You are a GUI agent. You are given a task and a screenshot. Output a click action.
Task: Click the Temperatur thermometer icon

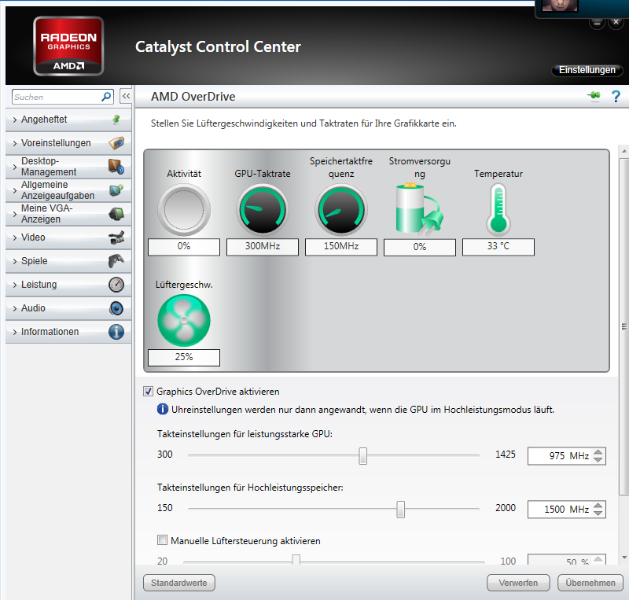[x=498, y=209]
